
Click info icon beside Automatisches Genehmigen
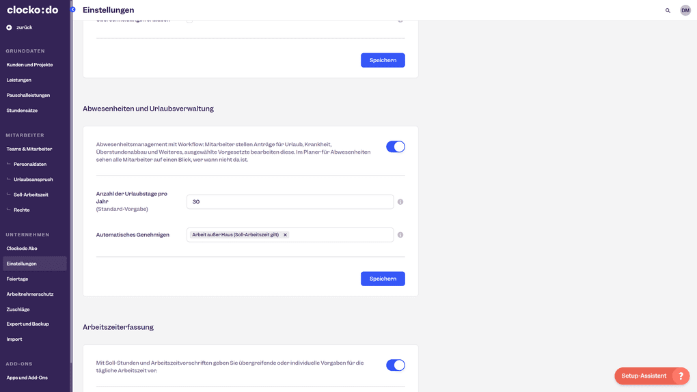tap(400, 235)
